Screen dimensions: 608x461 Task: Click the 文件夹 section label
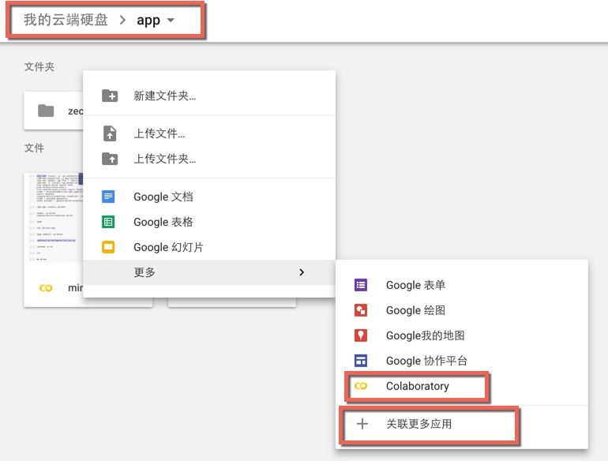39,66
